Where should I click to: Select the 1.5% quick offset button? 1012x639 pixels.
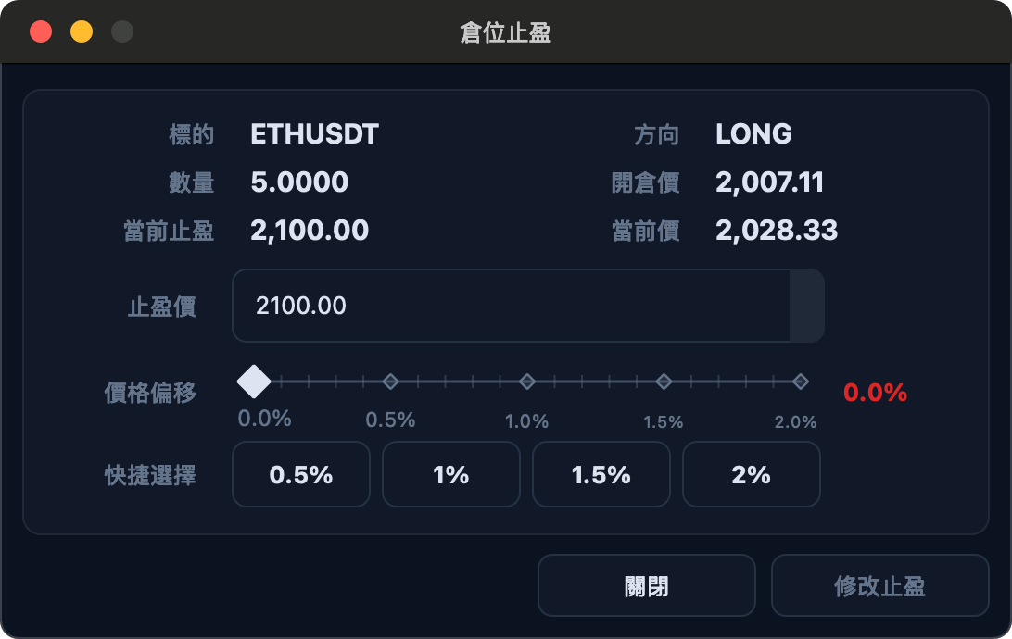click(601, 474)
